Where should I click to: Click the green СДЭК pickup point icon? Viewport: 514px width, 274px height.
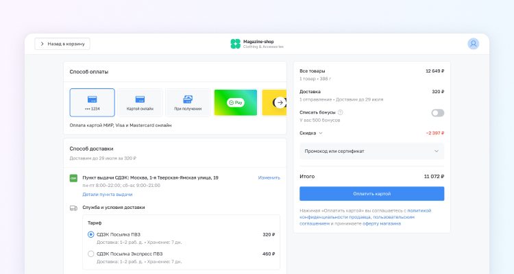click(x=73, y=178)
